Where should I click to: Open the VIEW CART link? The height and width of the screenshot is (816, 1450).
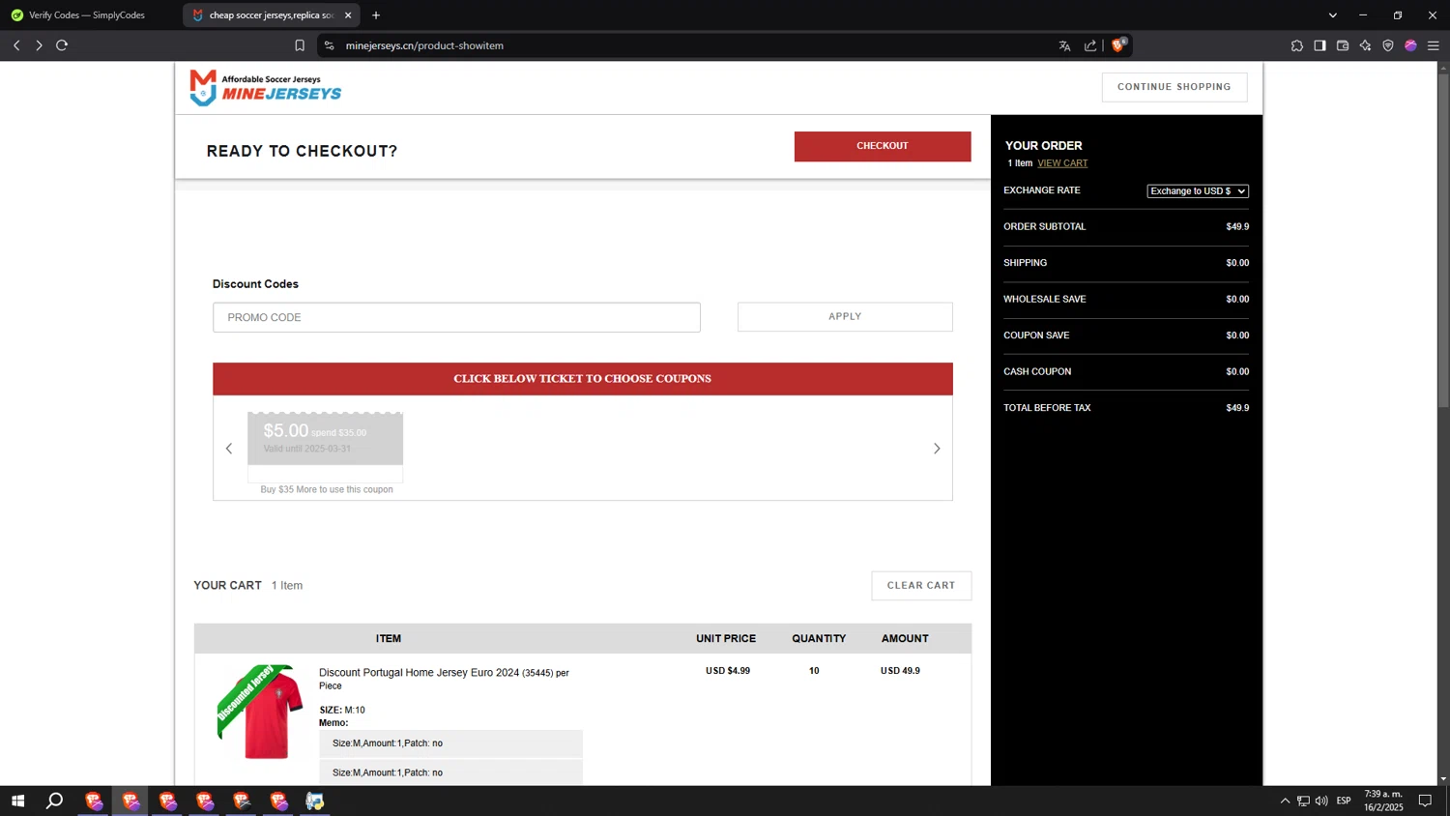coord(1062,163)
